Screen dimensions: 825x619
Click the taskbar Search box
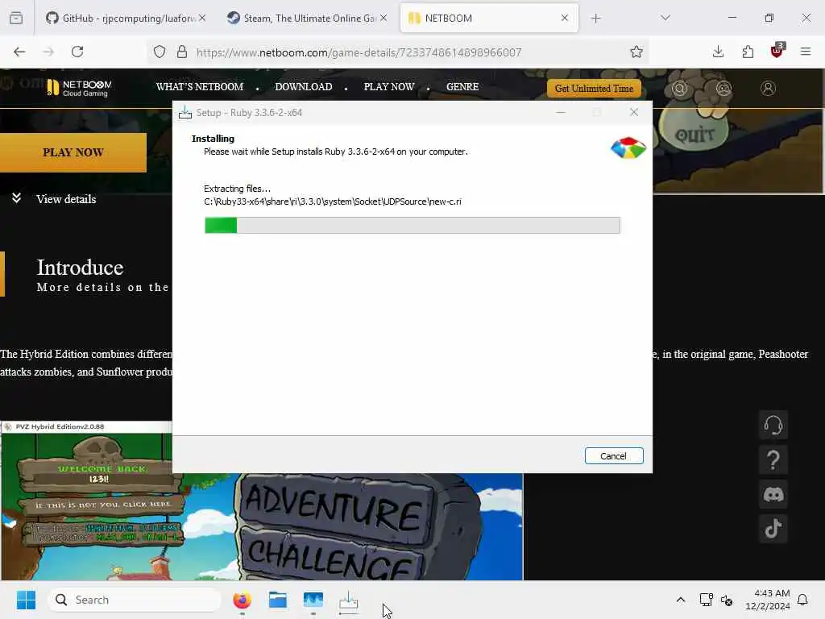point(135,600)
